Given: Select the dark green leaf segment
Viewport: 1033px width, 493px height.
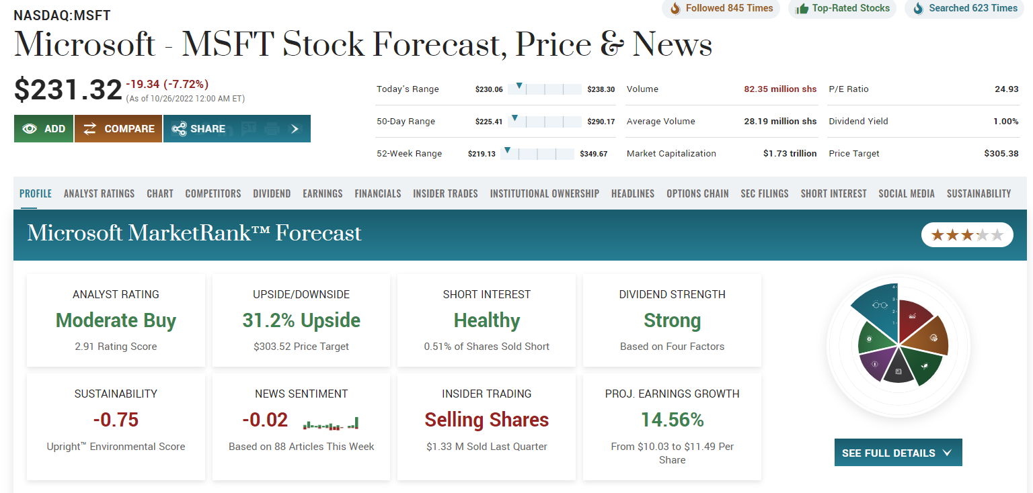Looking at the screenshot, I should pyautogui.click(x=923, y=366).
